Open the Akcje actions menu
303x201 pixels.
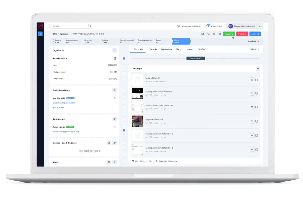coord(255,34)
